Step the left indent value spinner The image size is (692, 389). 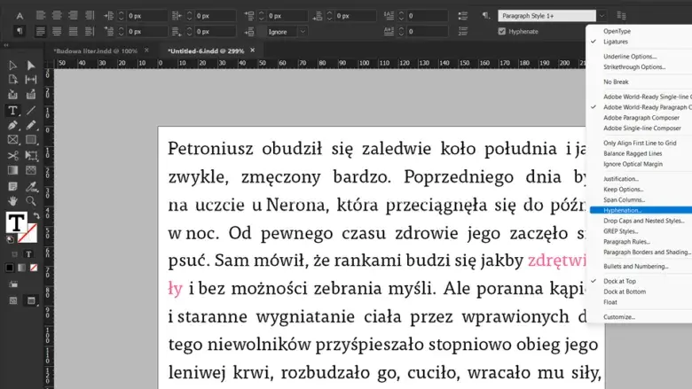122,16
